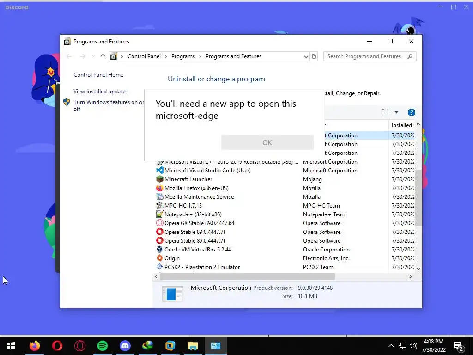Click the Mozilla Firefox list icon
This screenshot has height=355, width=473.
(159, 188)
